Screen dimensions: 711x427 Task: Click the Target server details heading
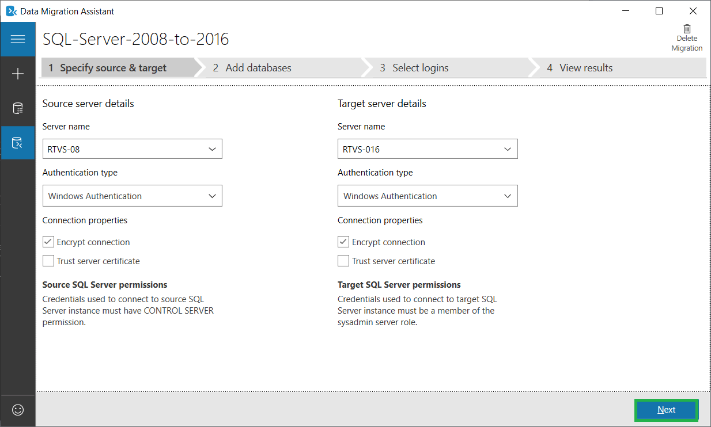pos(382,104)
